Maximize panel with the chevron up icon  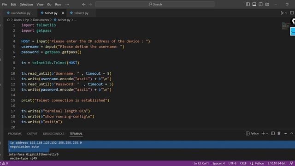292,133
